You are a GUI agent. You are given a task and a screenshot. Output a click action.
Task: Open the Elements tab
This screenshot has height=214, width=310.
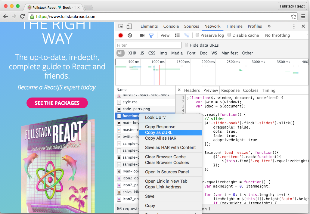149,26
